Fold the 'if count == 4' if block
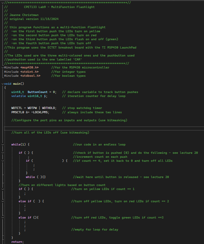204x244 pixels. point(3,161)
